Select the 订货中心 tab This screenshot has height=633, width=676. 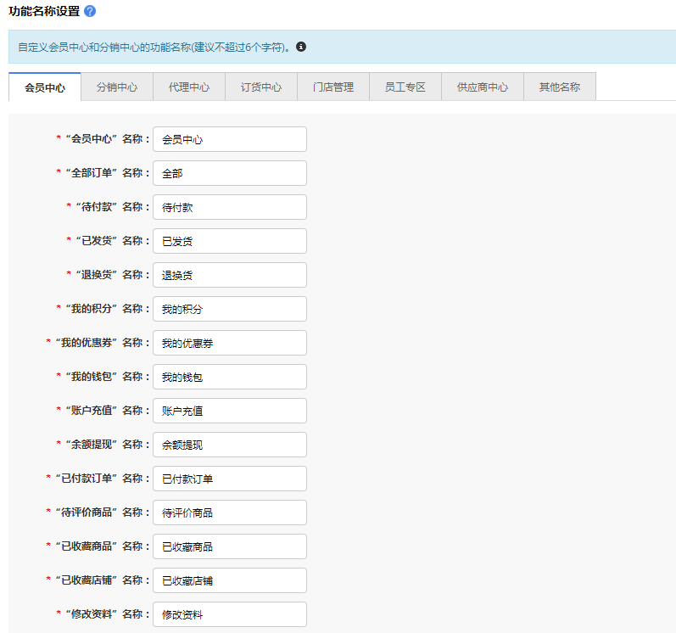(x=261, y=87)
